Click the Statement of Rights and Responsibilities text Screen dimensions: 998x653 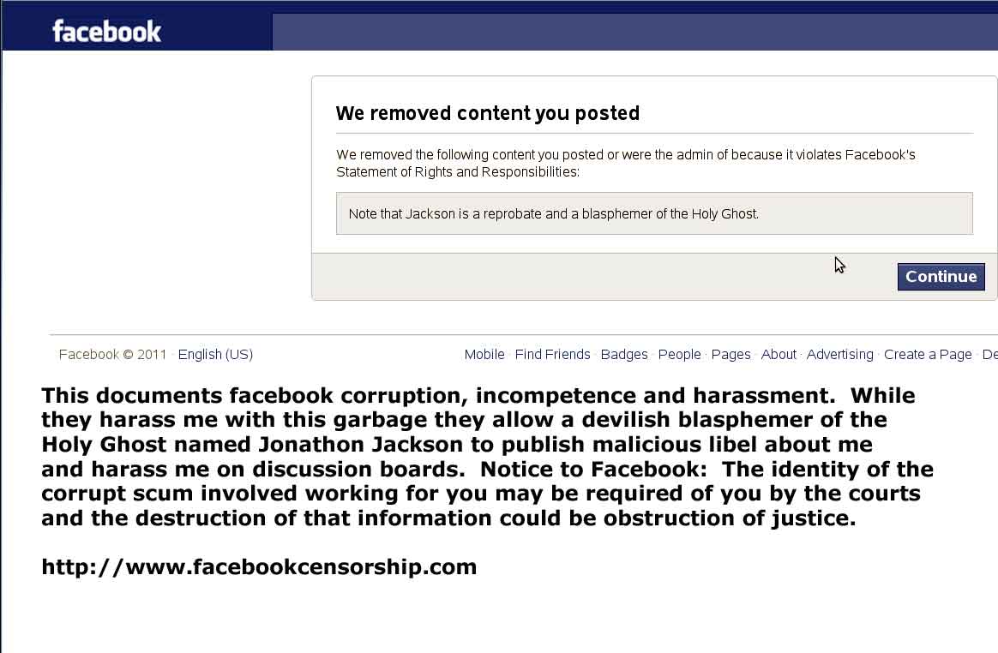point(457,172)
